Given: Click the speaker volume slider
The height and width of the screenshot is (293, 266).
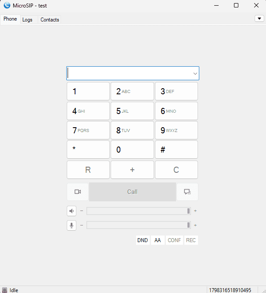Looking at the screenshot, I should pos(138,211).
